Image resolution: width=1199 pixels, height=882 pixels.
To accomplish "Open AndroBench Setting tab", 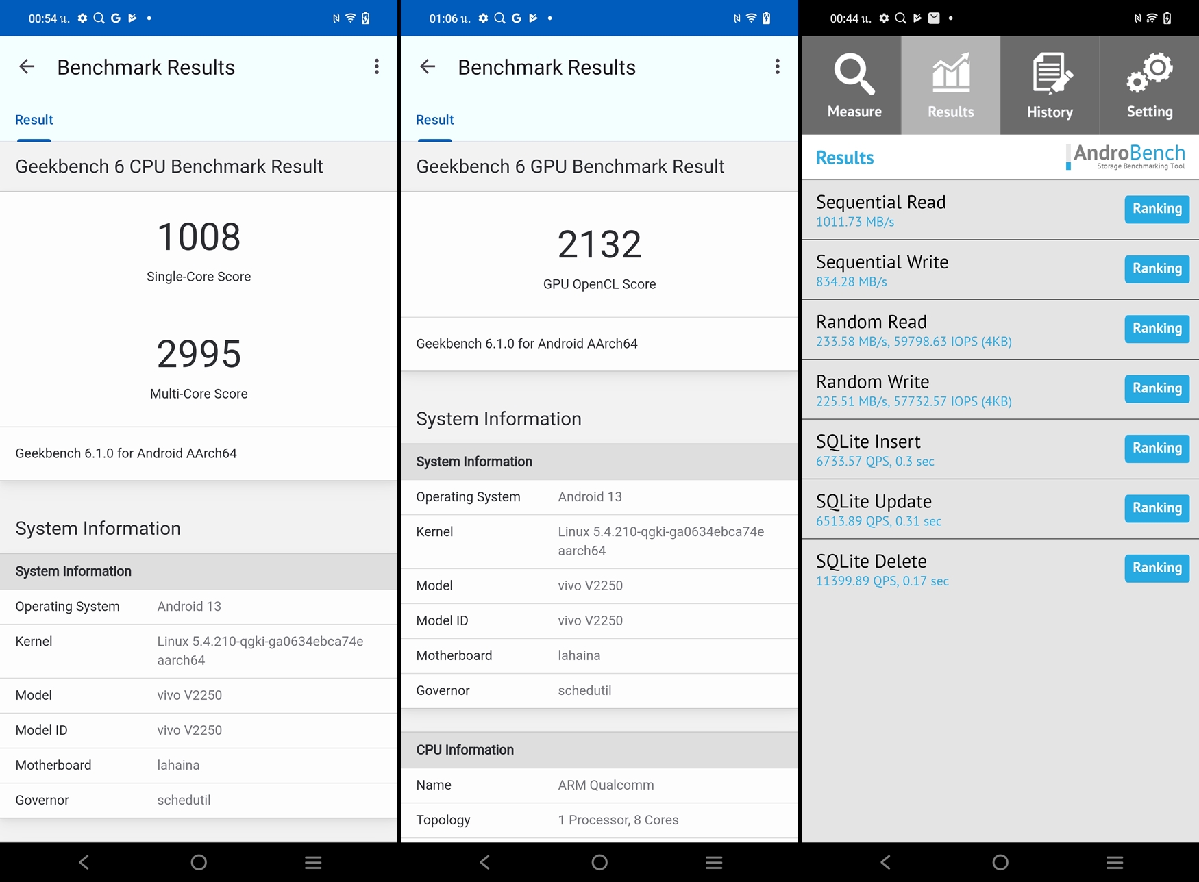I will [1150, 86].
